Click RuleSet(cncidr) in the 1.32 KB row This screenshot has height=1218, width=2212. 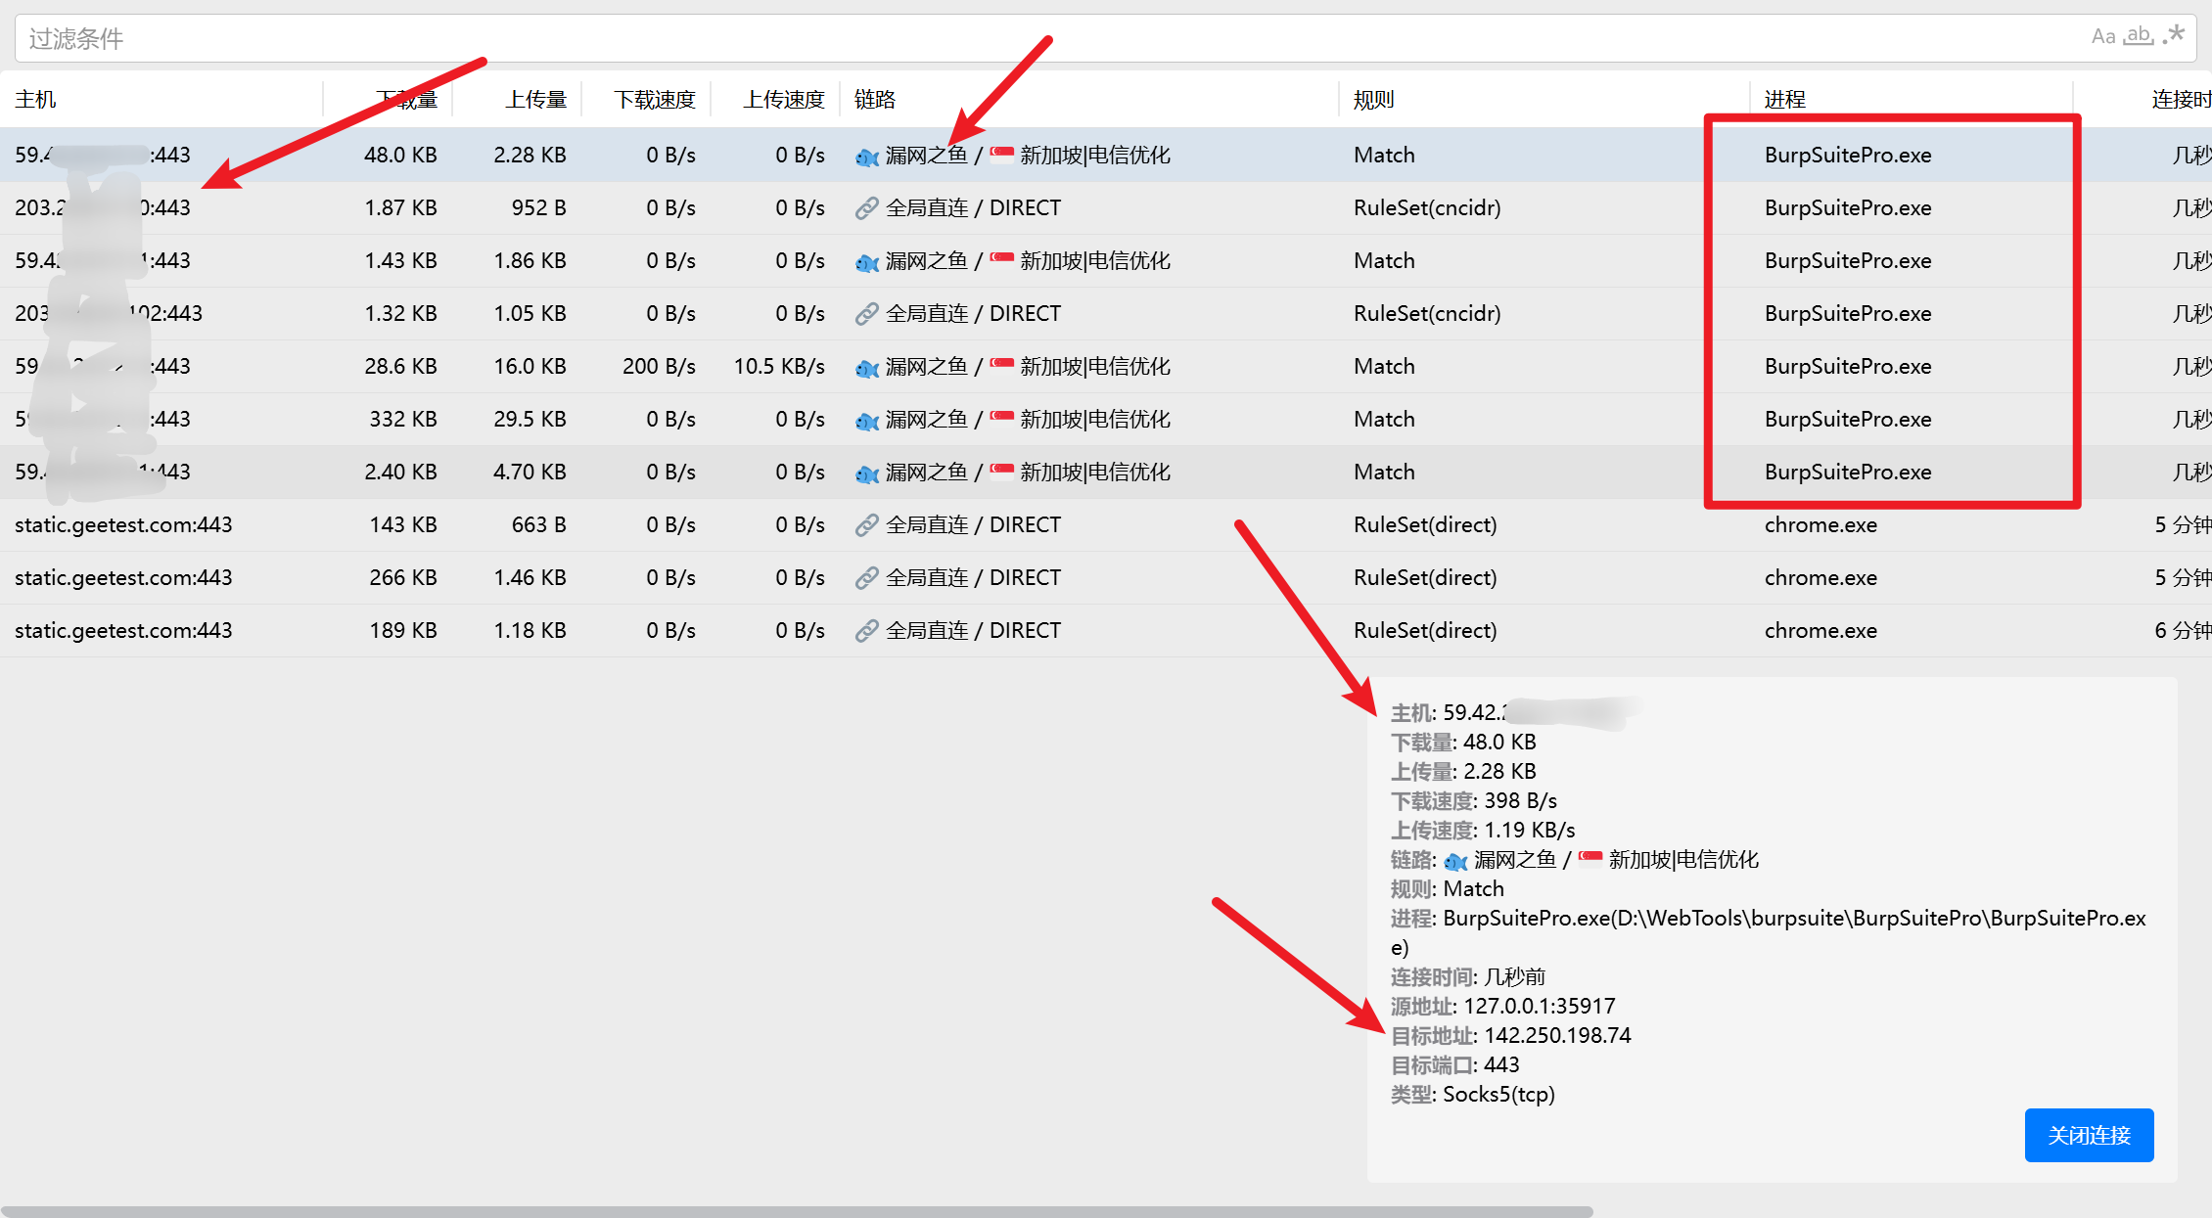pyautogui.click(x=1427, y=313)
